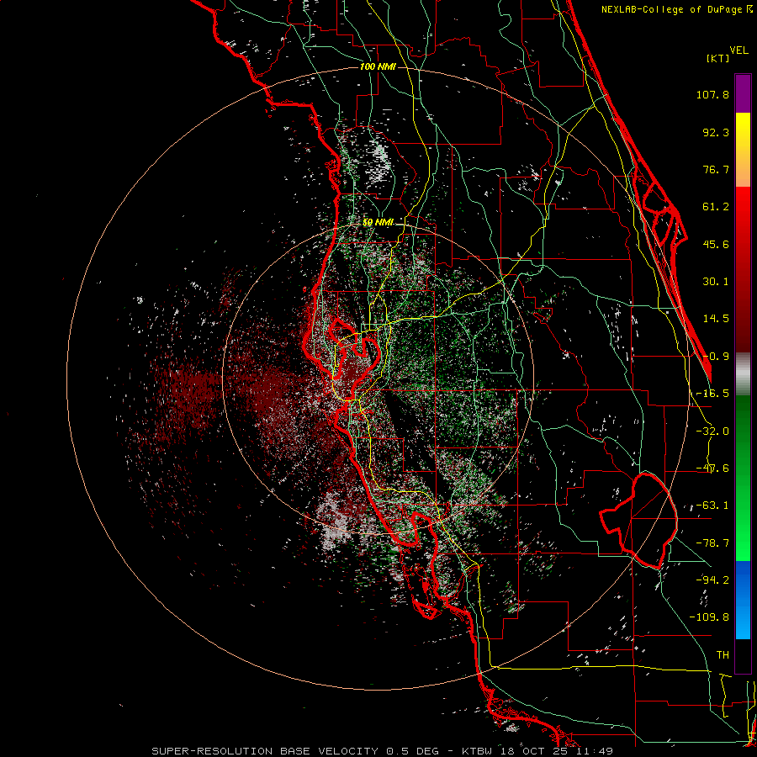
Task: Click the 45.6 velocity scale value
Action: [716, 244]
